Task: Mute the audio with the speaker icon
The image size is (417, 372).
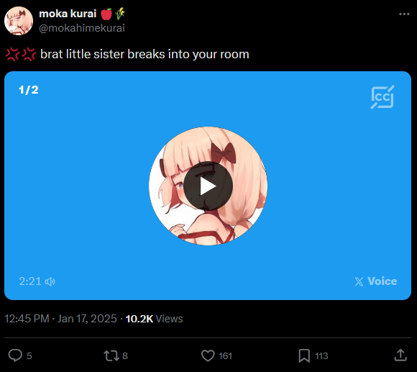Action: 50,281
